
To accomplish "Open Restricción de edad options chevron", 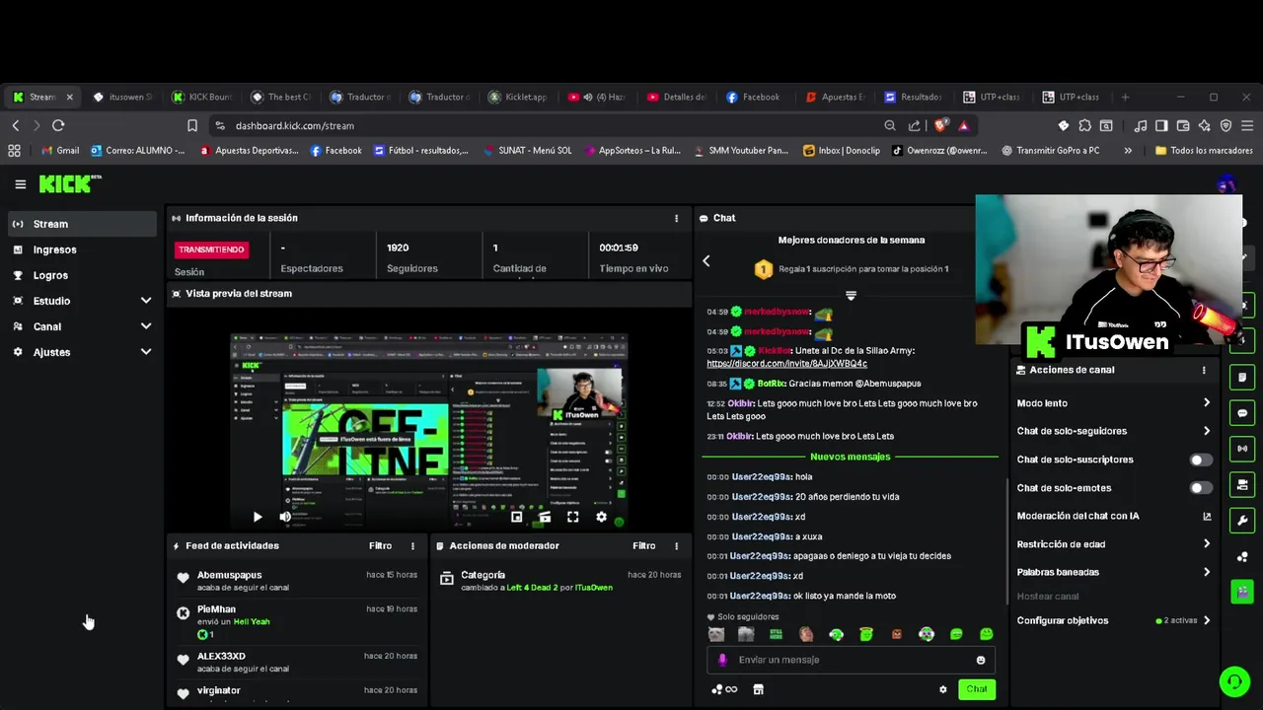I will (1207, 544).
